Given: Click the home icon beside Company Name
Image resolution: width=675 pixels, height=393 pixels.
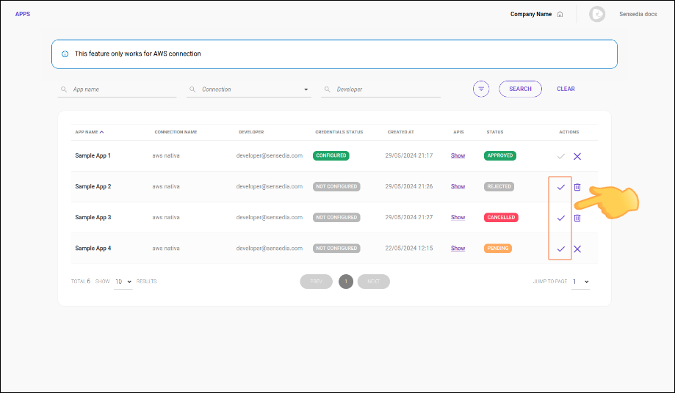Looking at the screenshot, I should [x=560, y=14].
